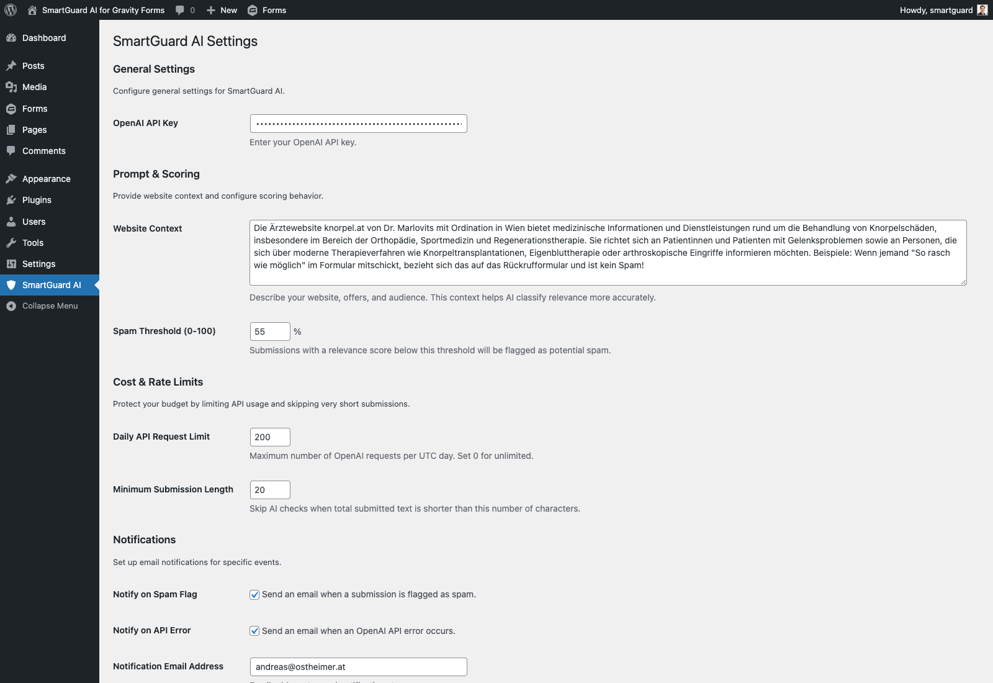Click the Posts pin icon
993x683 pixels.
[x=11, y=66]
